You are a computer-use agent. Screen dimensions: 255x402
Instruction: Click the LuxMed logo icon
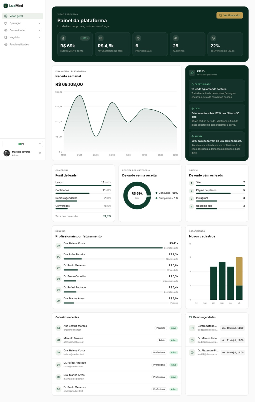point(6,6)
